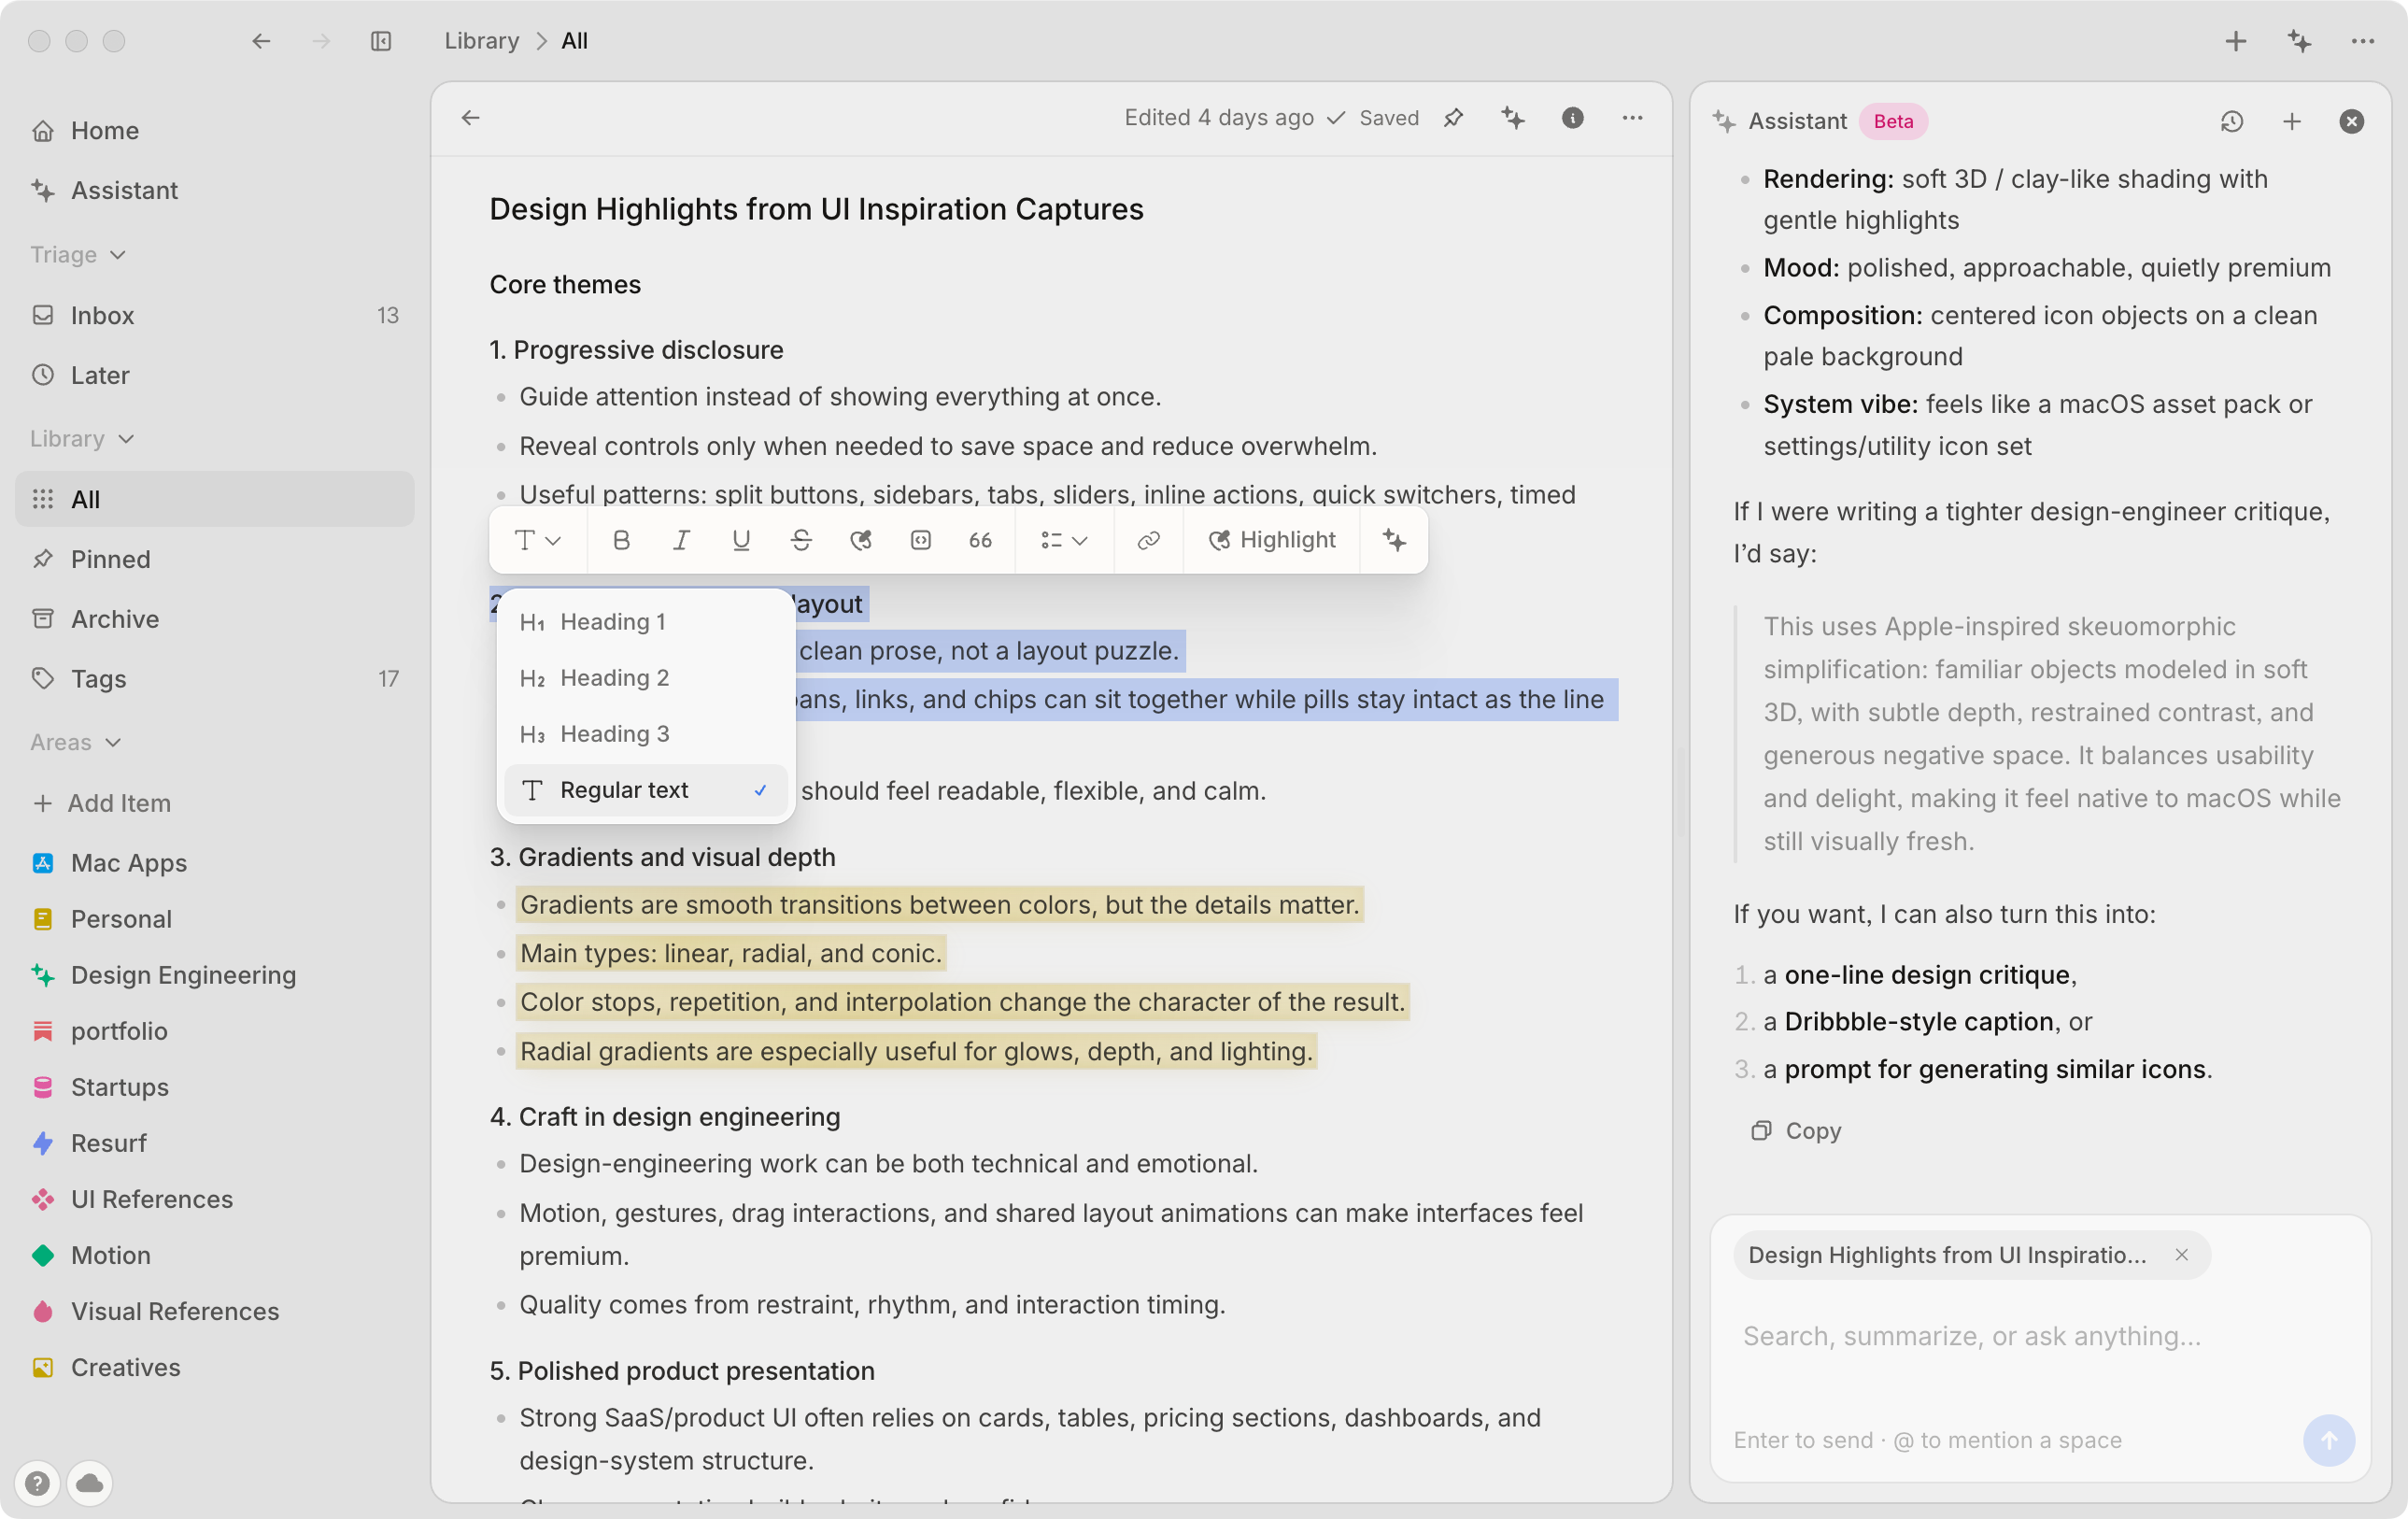The image size is (2408, 1519).
Task: Open the Design Engineering area
Action: (x=215, y=975)
